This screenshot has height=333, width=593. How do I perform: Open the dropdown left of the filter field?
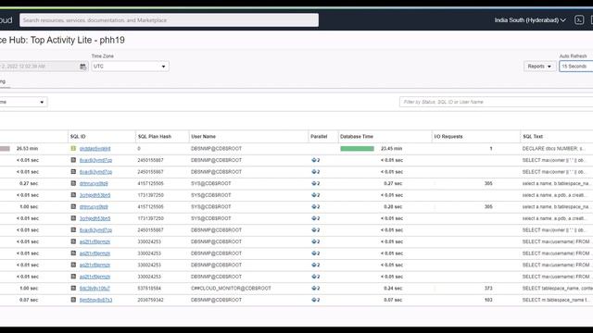point(22,102)
